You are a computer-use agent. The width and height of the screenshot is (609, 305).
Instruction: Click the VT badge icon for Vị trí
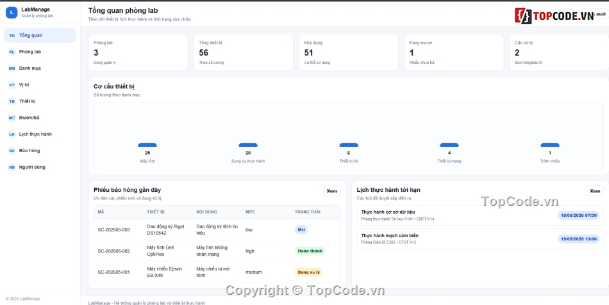pyautogui.click(x=12, y=85)
